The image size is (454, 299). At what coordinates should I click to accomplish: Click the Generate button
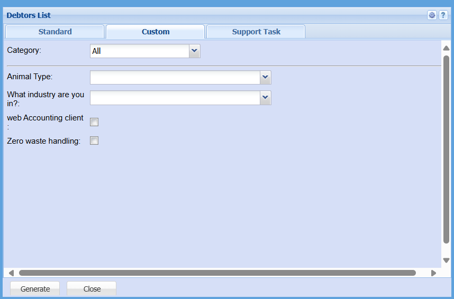[35, 288]
